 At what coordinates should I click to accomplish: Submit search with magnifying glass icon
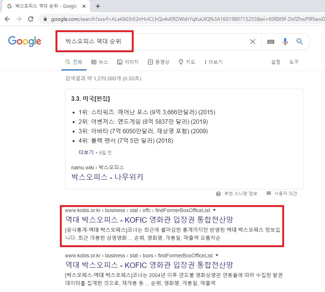[299, 42]
